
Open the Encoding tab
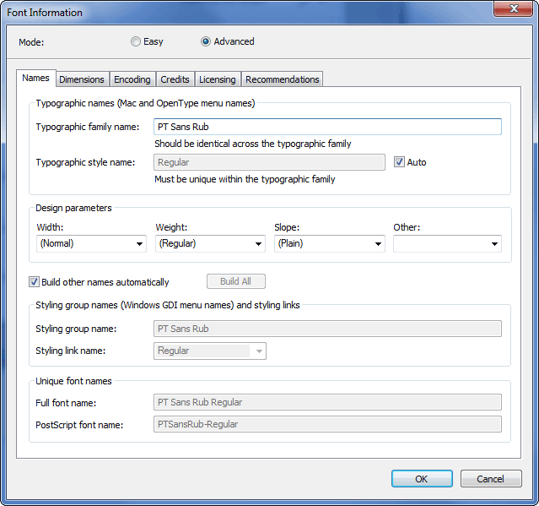click(132, 79)
